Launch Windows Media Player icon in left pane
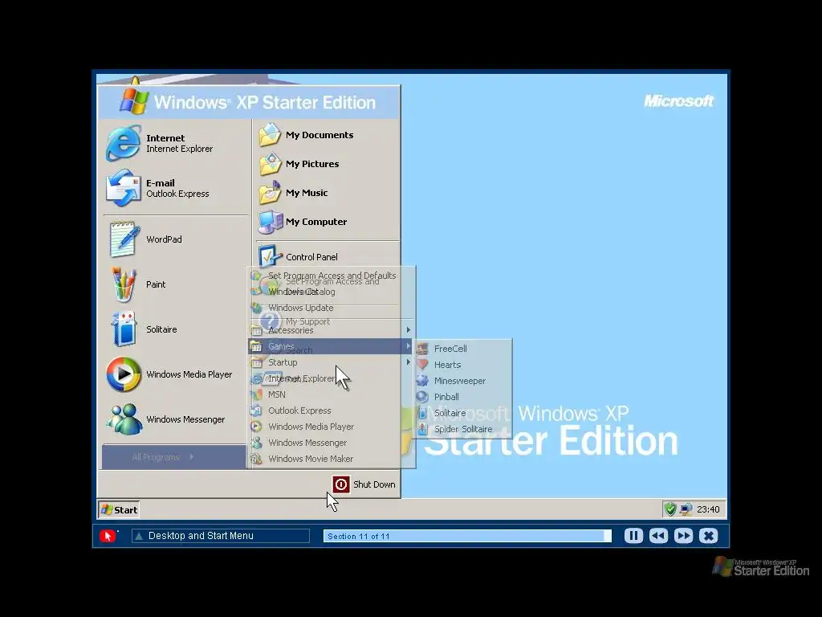 click(x=124, y=374)
